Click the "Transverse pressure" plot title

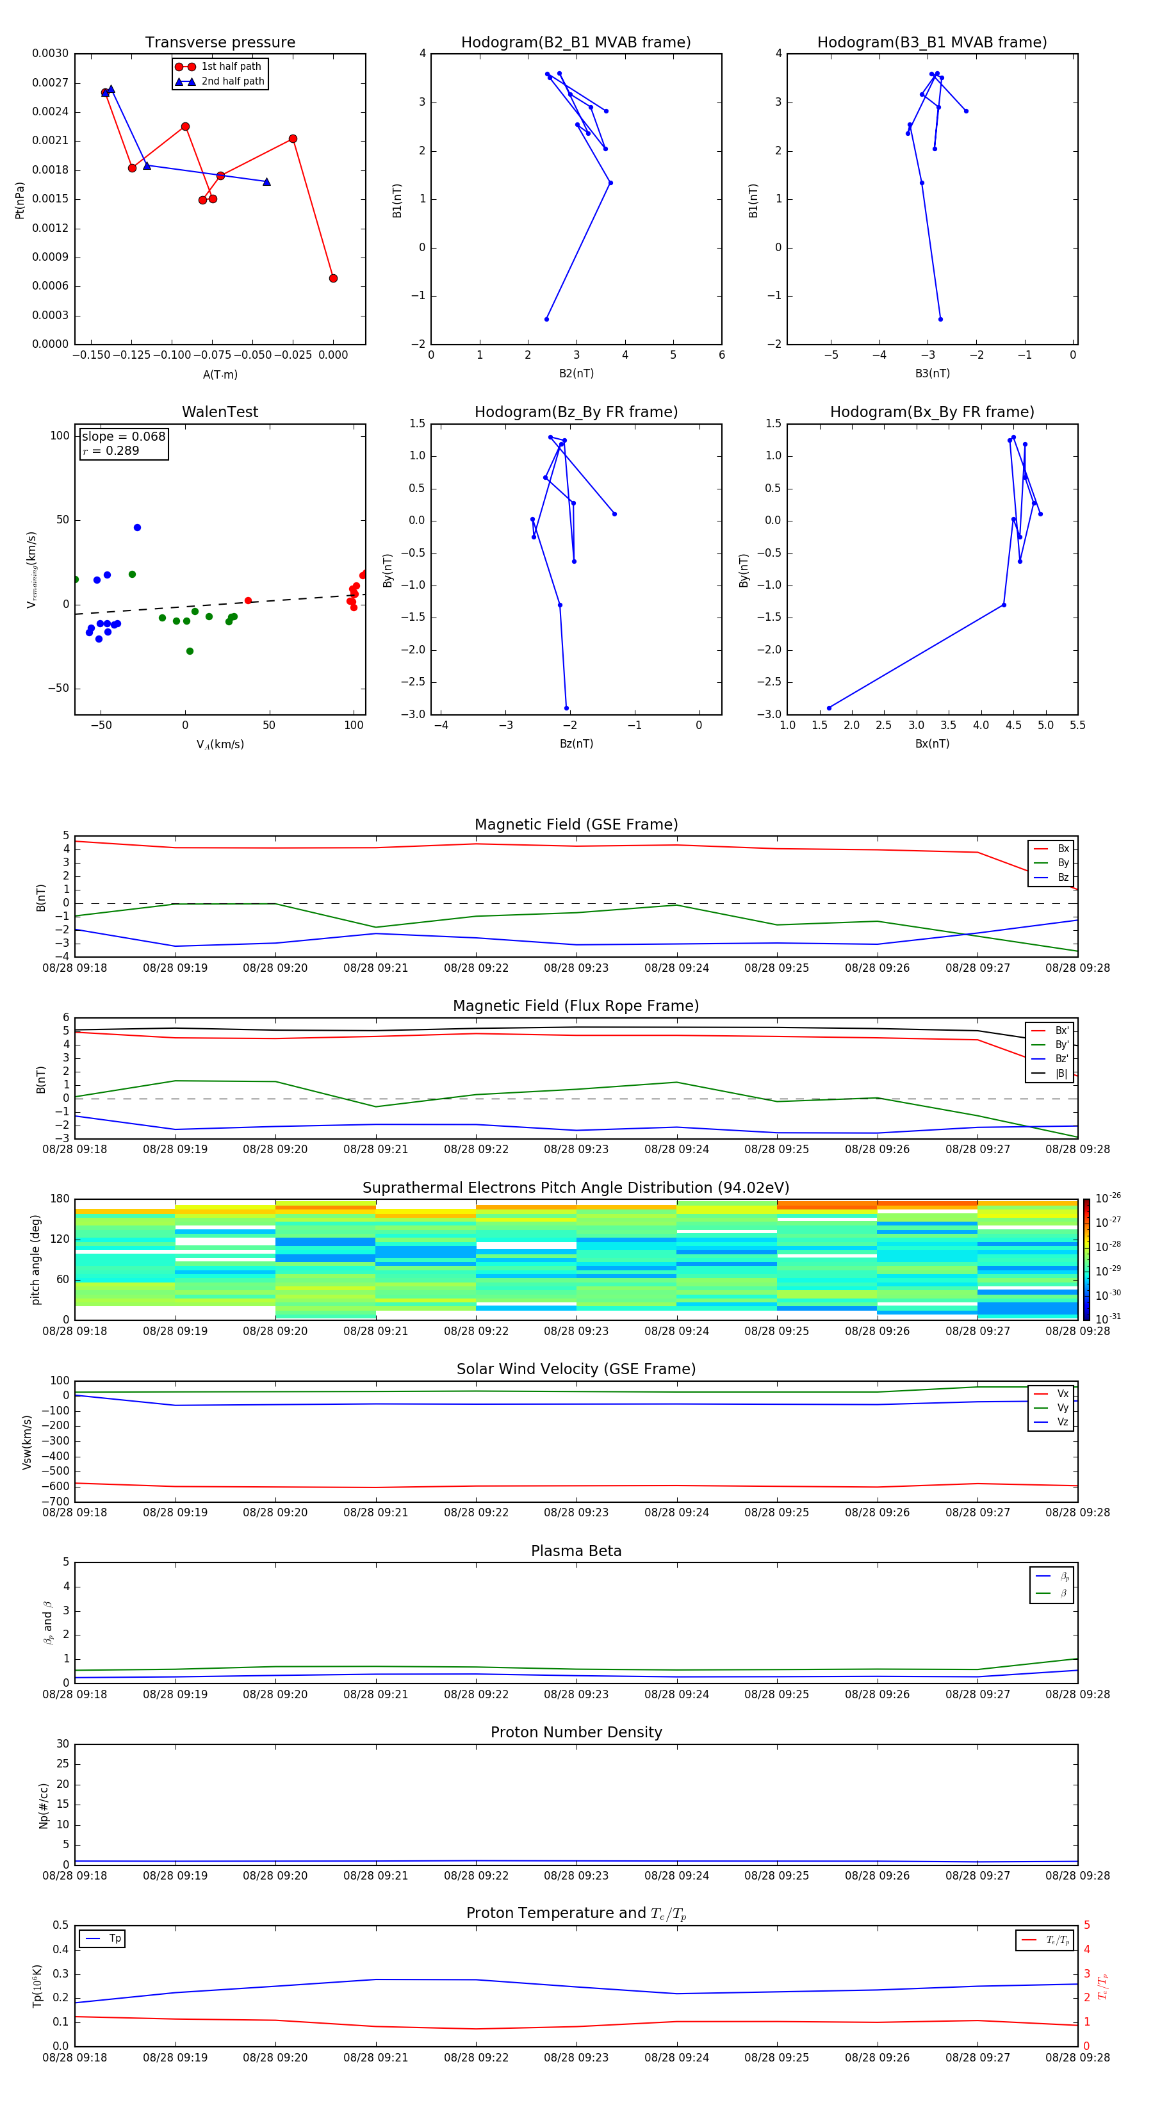220,43
